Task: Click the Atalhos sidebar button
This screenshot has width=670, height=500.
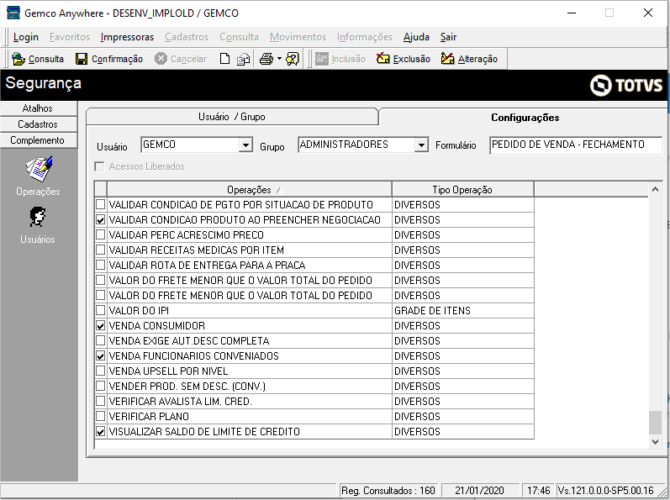Action: 38,108
